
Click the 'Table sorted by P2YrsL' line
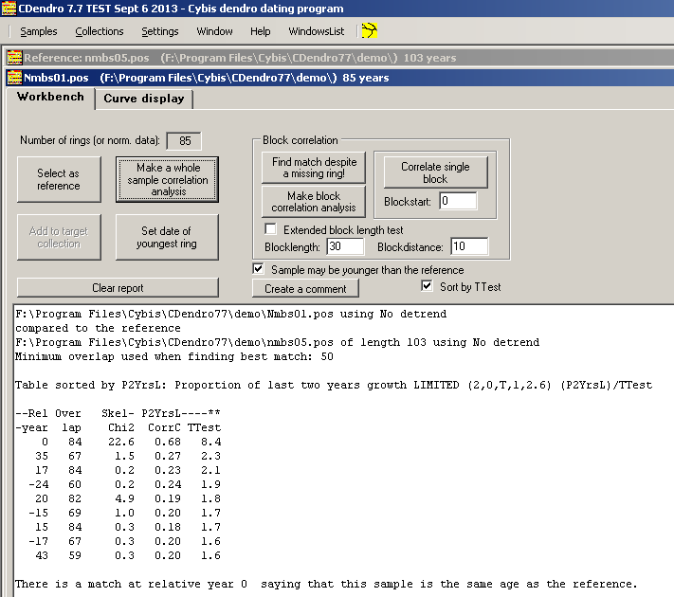pos(334,385)
